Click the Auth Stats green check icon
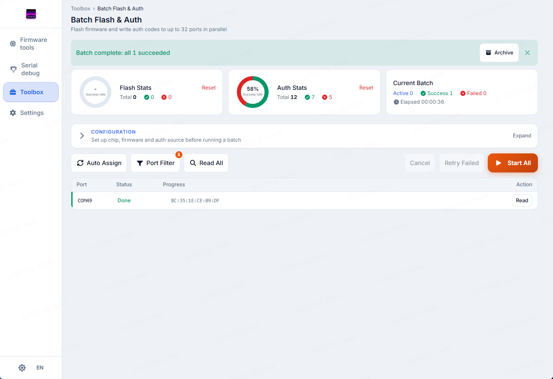This screenshot has width=553, height=379. click(307, 97)
